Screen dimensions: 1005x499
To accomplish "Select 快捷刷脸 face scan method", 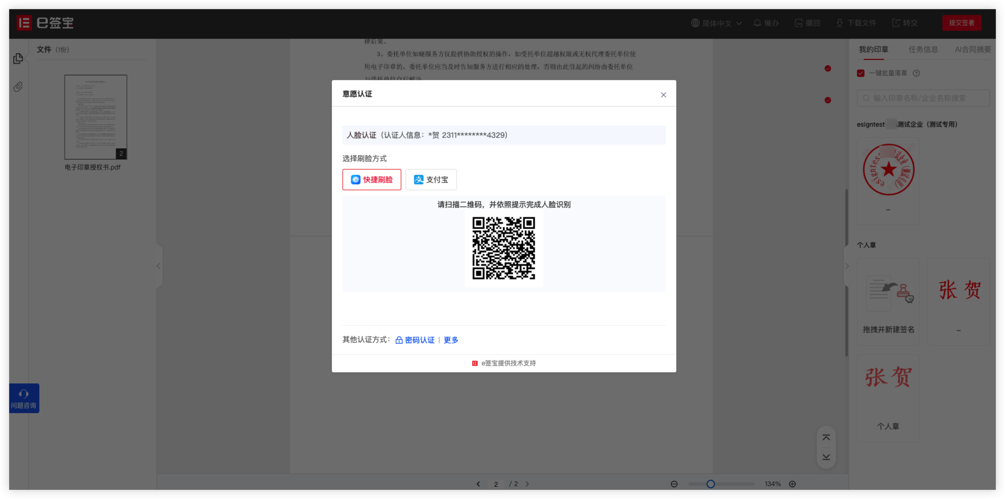I will point(372,180).
